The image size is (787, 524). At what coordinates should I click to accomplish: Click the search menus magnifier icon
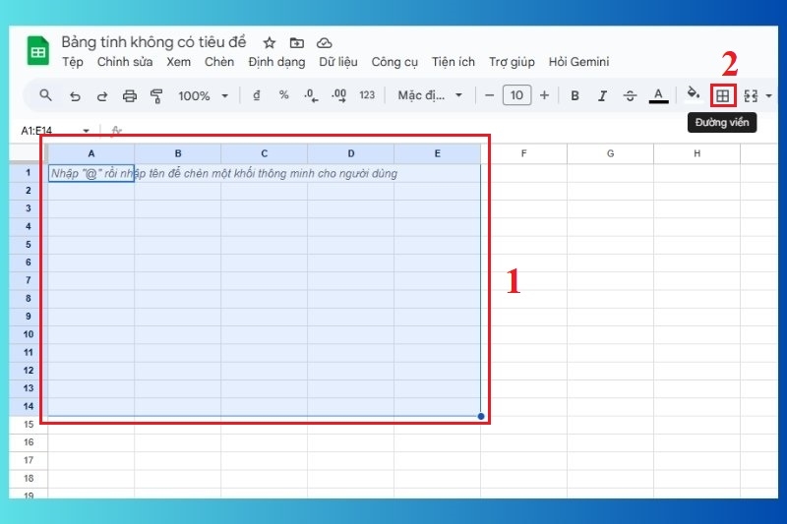[45, 94]
